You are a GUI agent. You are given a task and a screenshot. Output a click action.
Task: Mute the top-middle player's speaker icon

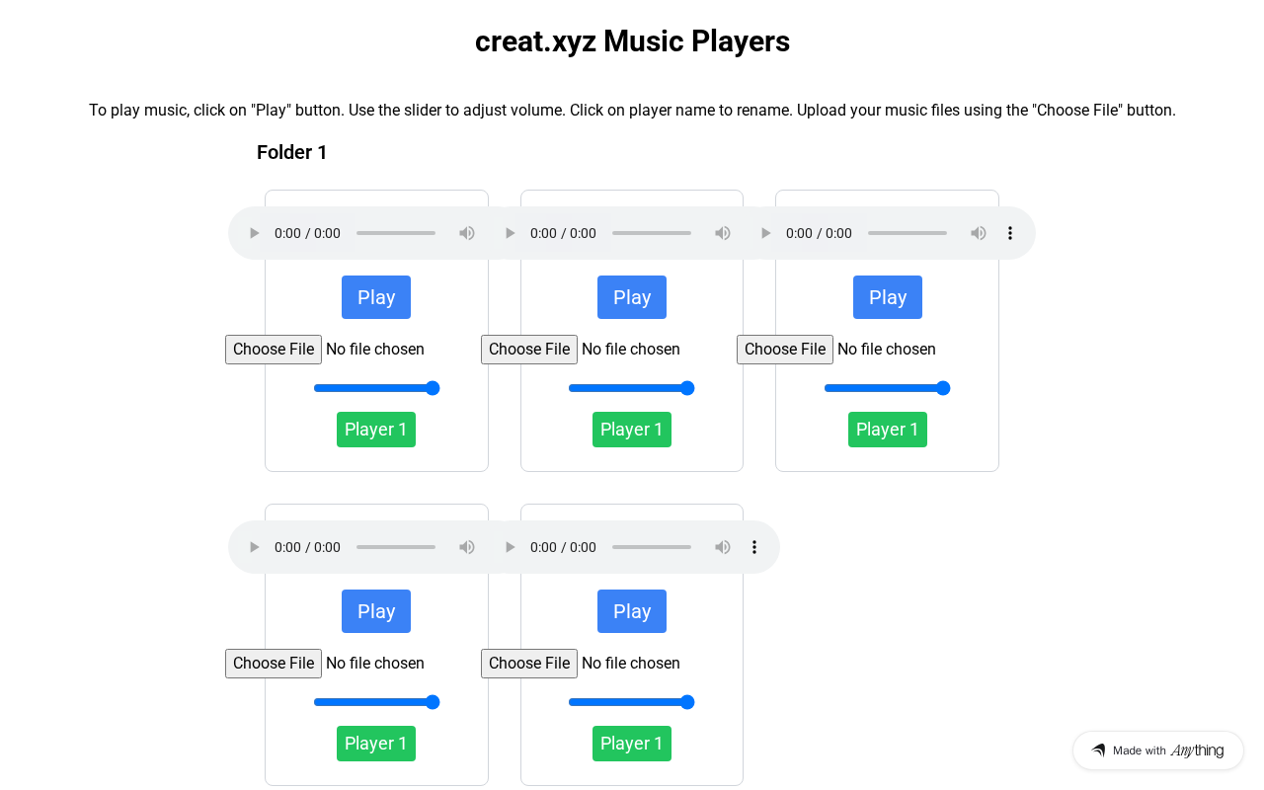(723, 233)
